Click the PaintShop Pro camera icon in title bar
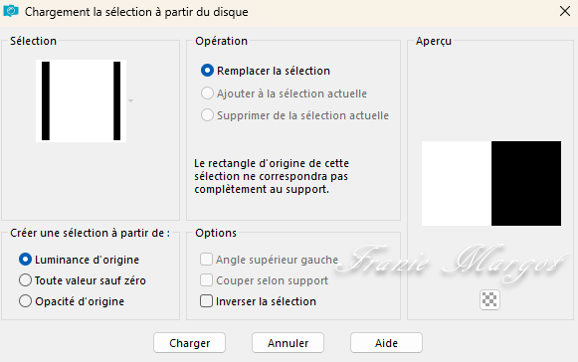The width and height of the screenshot is (578, 362). pos(11,11)
